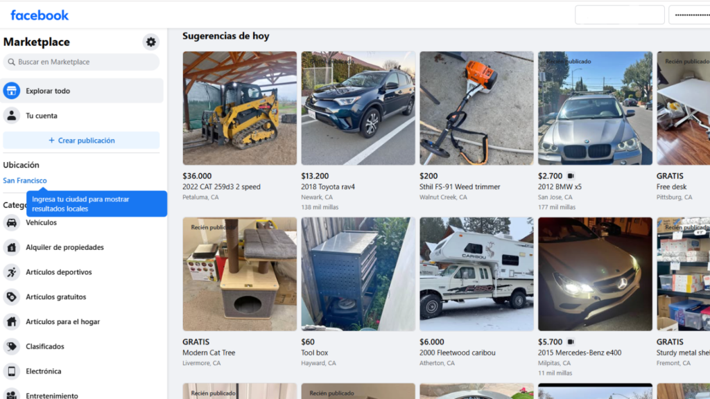Click the Tu cuenta person icon

[x=11, y=116]
